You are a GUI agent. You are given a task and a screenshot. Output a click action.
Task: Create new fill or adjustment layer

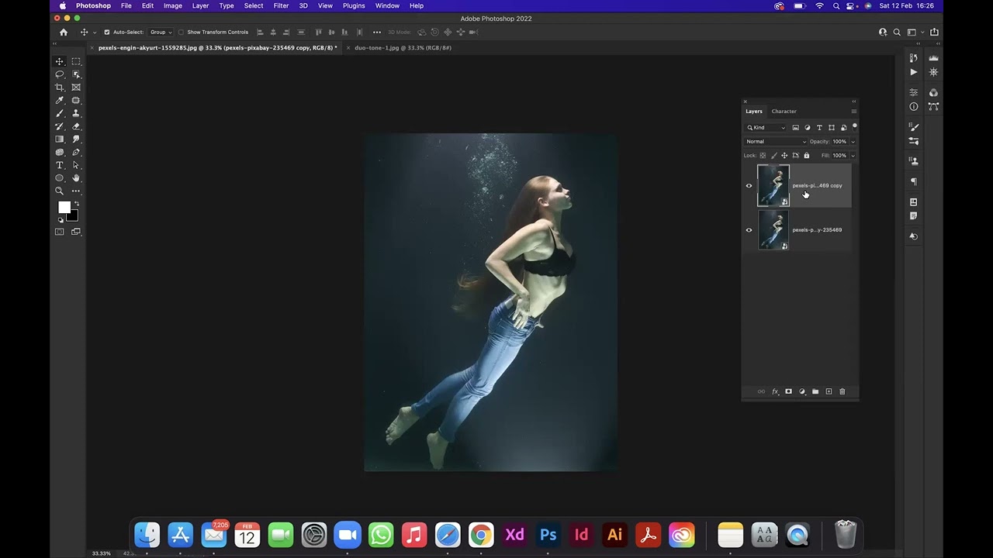pos(802,391)
